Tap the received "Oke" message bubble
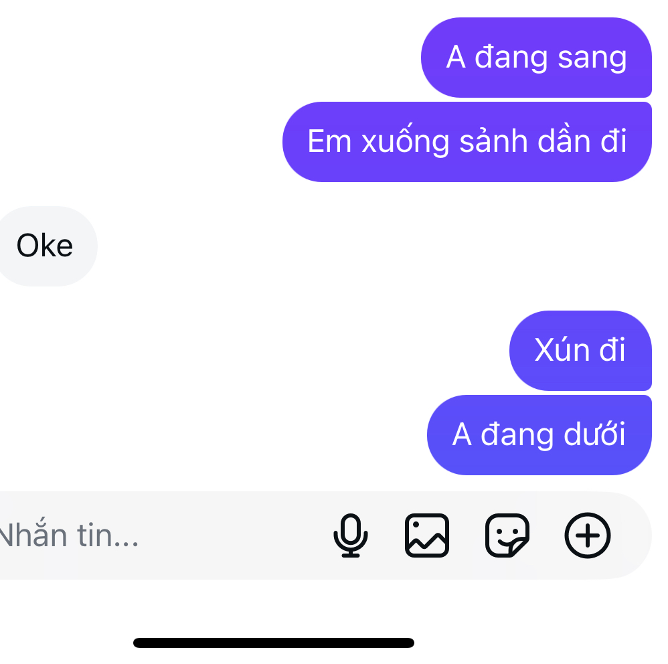 [45, 246]
